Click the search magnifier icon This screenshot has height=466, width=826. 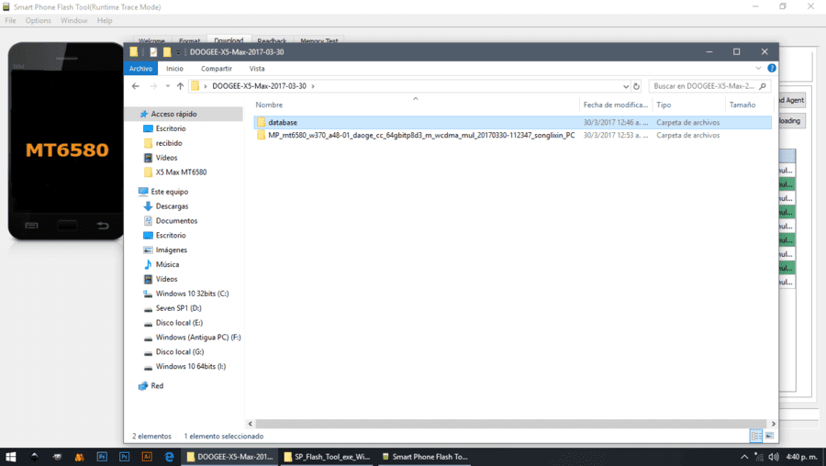click(x=763, y=86)
